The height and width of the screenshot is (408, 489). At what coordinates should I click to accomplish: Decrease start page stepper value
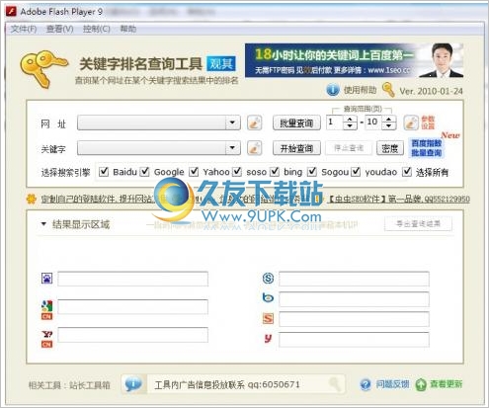click(350, 126)
